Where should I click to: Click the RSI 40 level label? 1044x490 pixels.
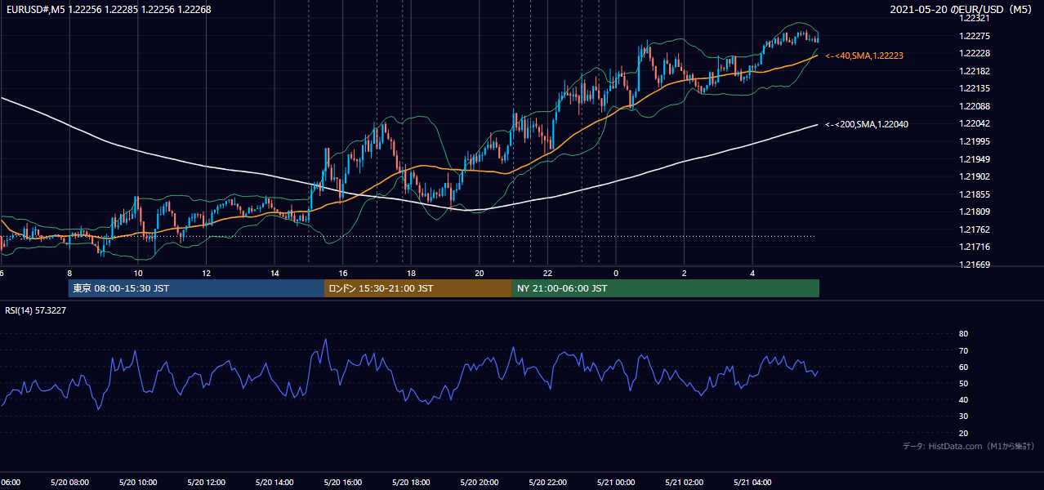963,399
